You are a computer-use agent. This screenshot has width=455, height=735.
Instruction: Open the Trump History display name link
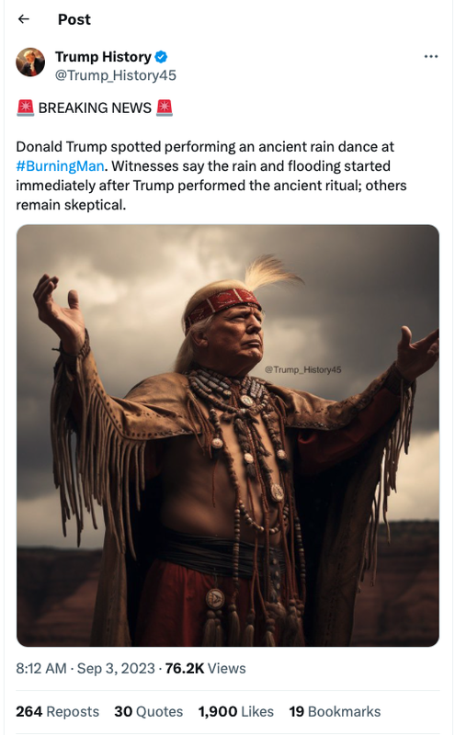pos(103,57)
